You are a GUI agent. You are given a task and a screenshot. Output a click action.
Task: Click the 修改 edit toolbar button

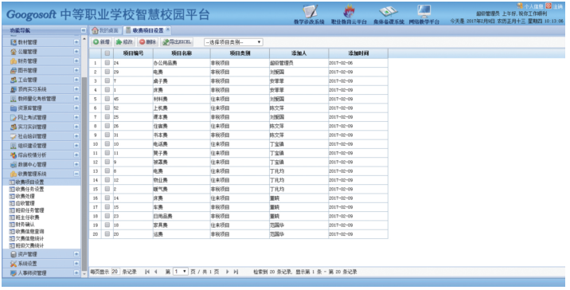tap(124, 42)
